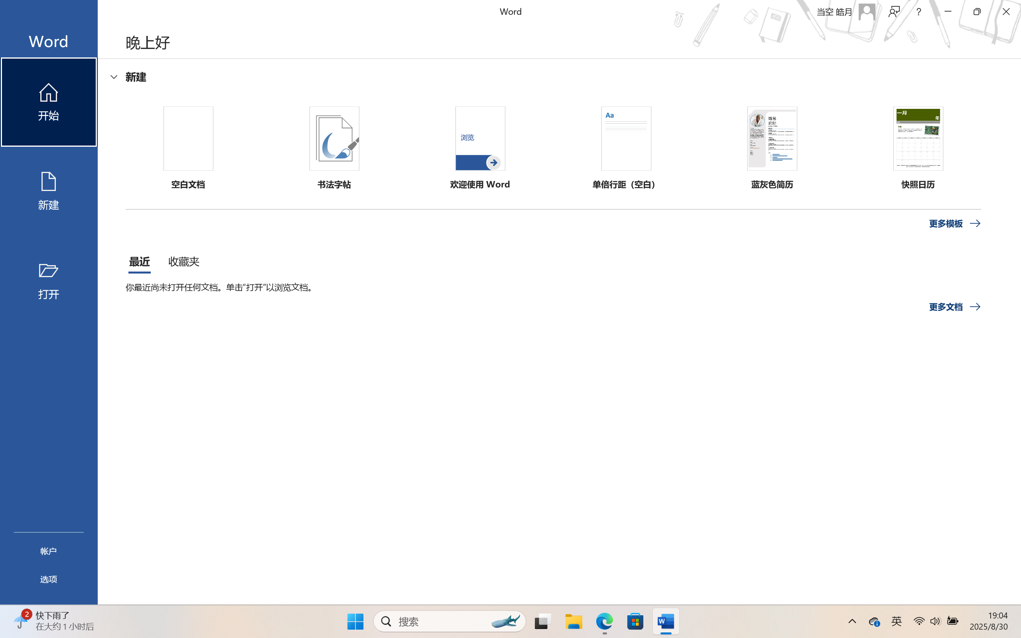Screen dimensions: 1021x638
Task: Open the feedback person icon in title bar
Action: click(x=894, y=12)
